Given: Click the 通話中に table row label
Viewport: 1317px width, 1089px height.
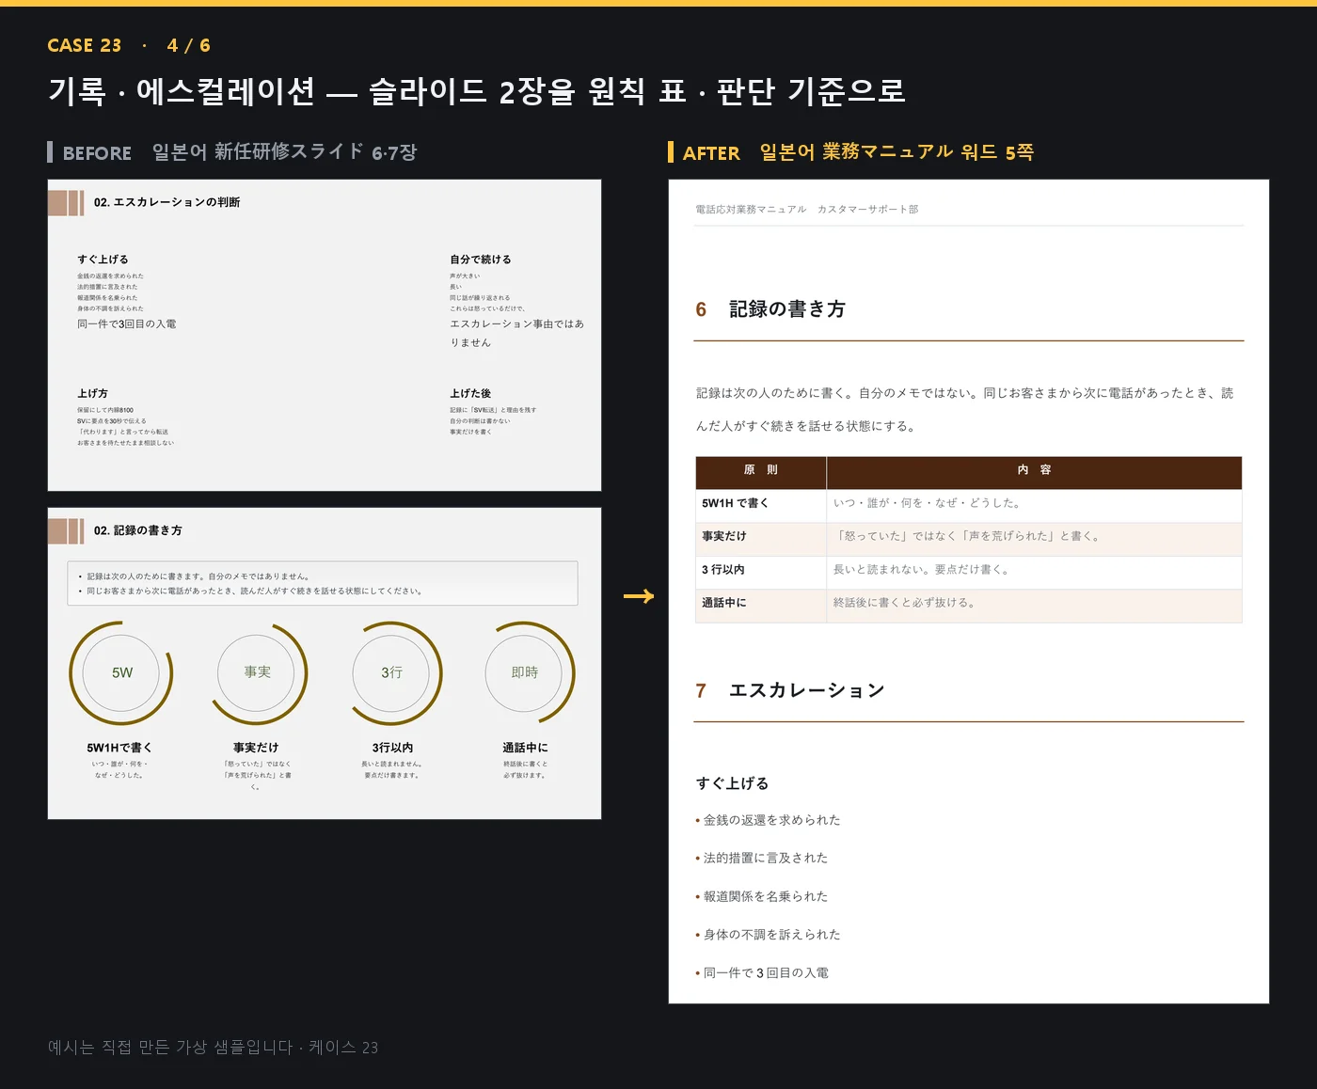Looking at the screenshot, I should coord(723,603).
